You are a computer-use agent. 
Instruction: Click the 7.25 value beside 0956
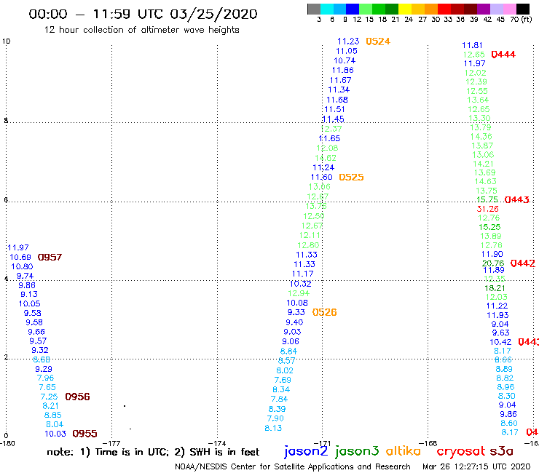[x=49, y=397]
